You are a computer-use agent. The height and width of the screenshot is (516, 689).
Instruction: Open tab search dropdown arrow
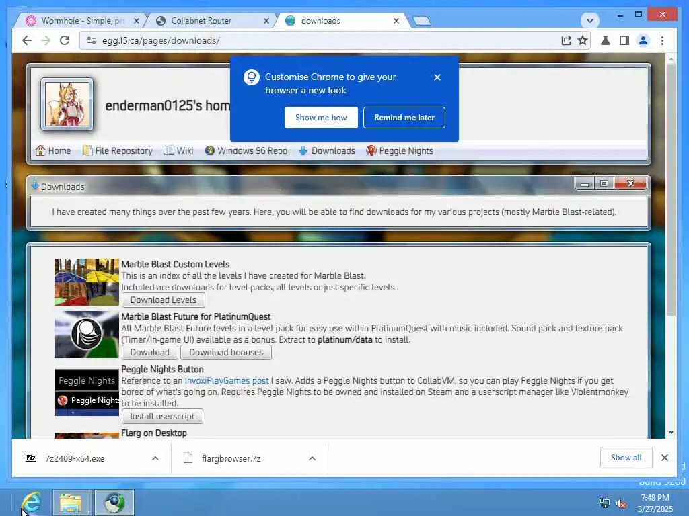tap(589, 20)
